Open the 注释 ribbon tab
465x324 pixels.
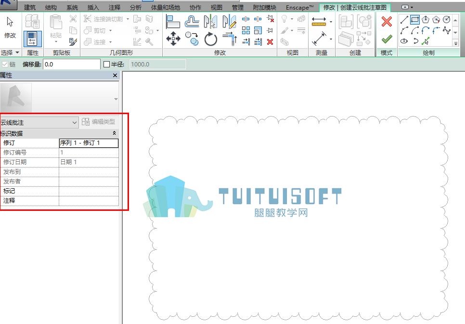(x=115, y=7)
